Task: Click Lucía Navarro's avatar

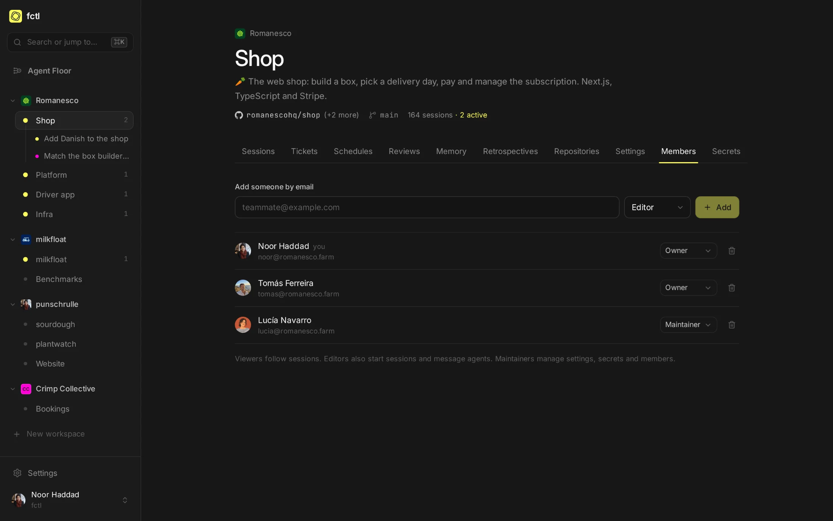Action: pyautogui.click(x=243, y=325)
